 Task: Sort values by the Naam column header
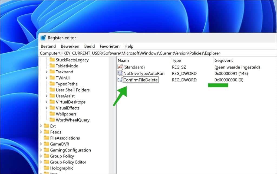click(x=123, y=60)
